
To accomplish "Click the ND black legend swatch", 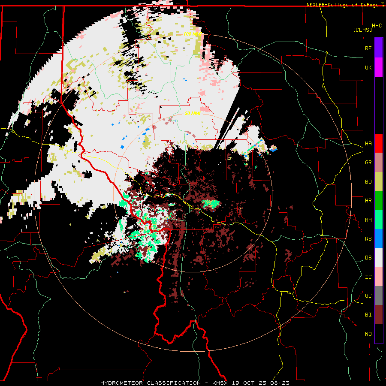I will [x=379, y=334].
